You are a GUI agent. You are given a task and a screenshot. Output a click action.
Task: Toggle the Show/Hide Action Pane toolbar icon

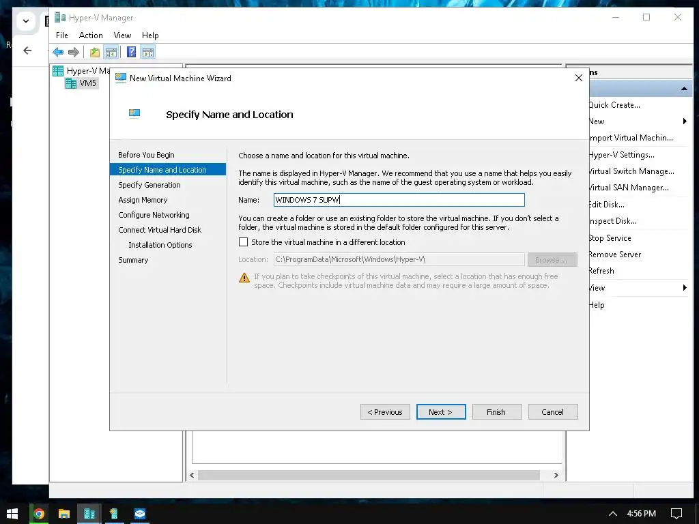pos(148,52)
